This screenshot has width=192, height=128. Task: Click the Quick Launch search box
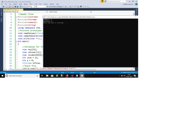(x=118, y=1)
